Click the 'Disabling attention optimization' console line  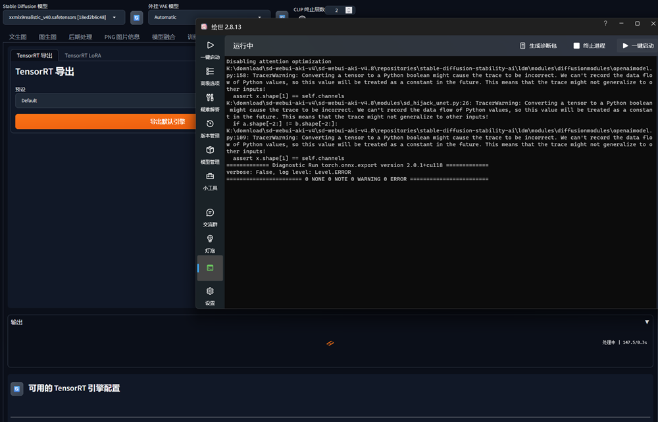coord(278,61)
